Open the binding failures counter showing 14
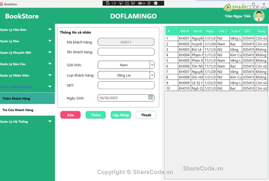The height and width of the screenshot is (181, 269). (x=142, y=3)
